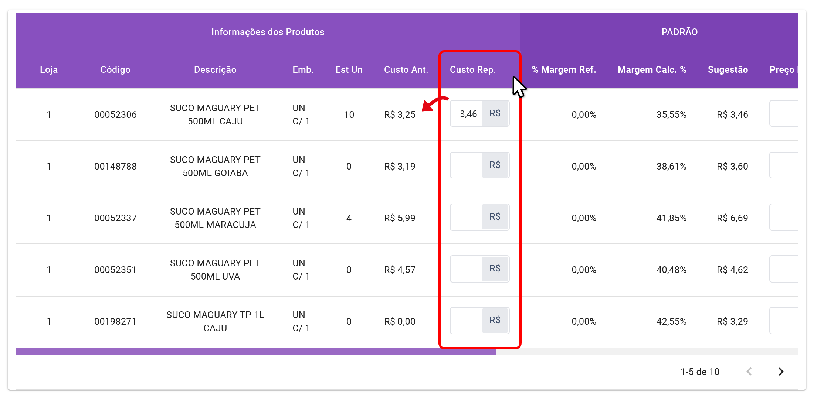Go to next page of results

(x=780, y=372)
